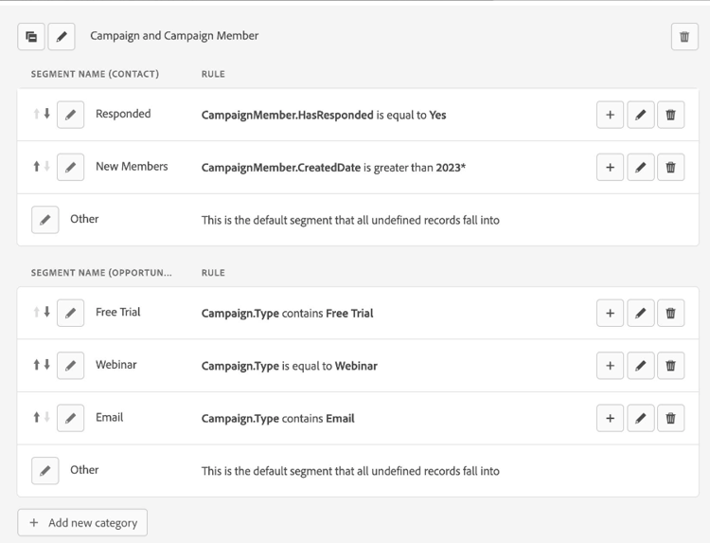Add a rule to the Email segment
The width and height of the screenshot is (710, 543).
tap(610, 418)
